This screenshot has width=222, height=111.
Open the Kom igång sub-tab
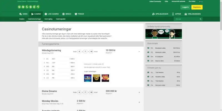[x=48, y=19]
